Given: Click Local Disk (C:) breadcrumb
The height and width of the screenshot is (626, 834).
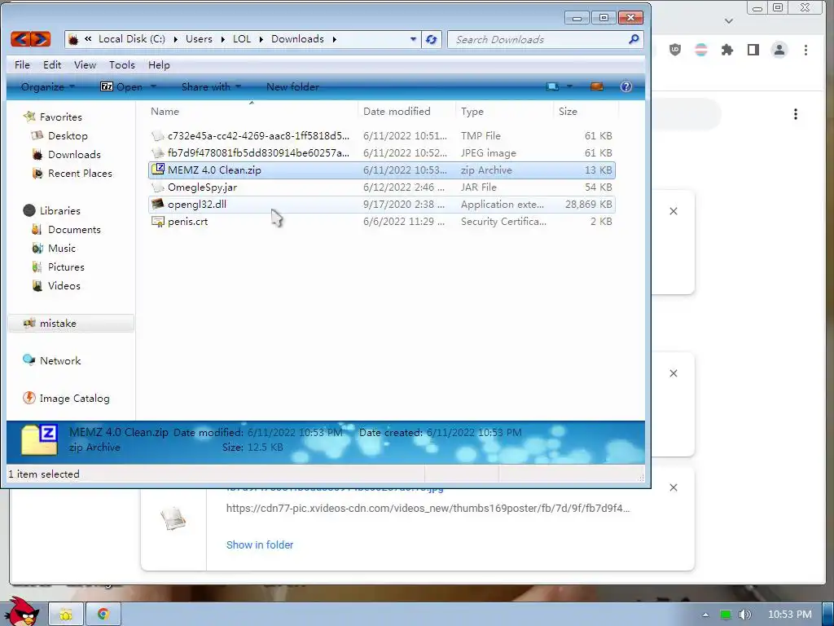Looking at the screenshot, I should (x=132, y=39).
